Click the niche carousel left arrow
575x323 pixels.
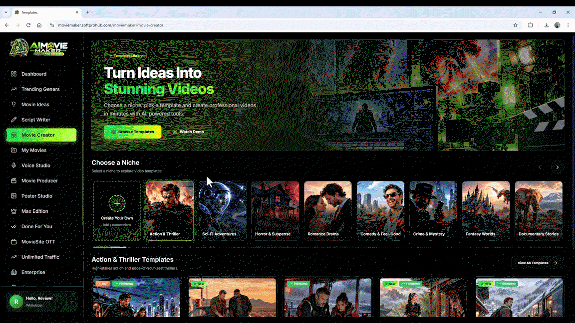coord(540,167)
